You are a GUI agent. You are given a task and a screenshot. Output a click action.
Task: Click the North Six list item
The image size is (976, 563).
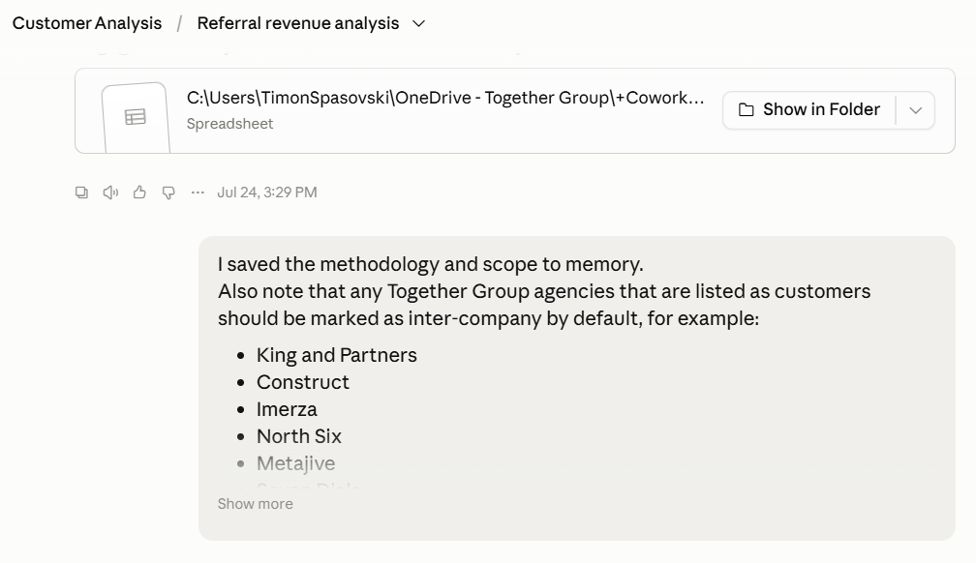pyautogui.click(x=299, y=436)
